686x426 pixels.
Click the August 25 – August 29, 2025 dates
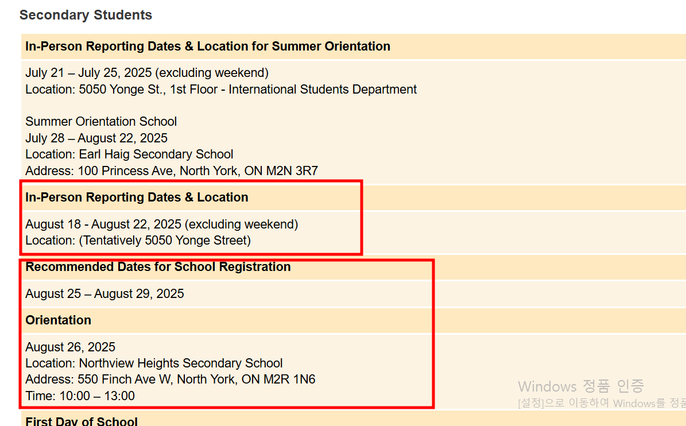point(104,294)
